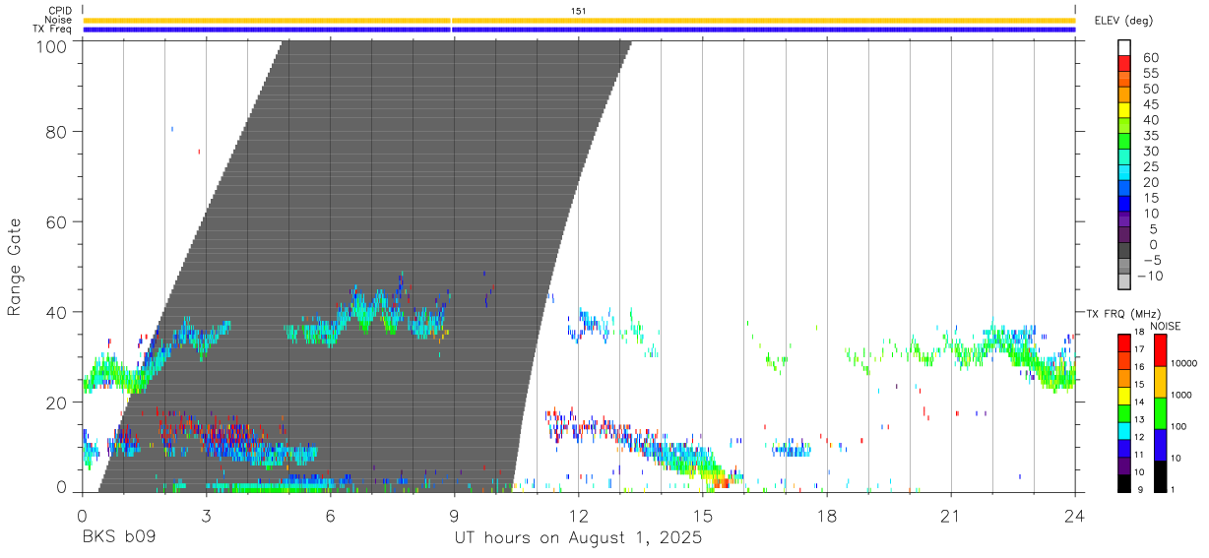Viewport: 1209px width, 558px height.
Task: Select the light gray bottom elevation swatch
Action: click(1125, 282)
